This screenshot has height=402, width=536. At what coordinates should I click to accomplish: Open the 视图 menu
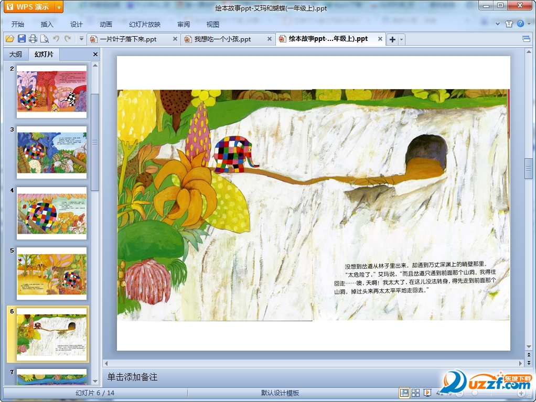[212, 24]
